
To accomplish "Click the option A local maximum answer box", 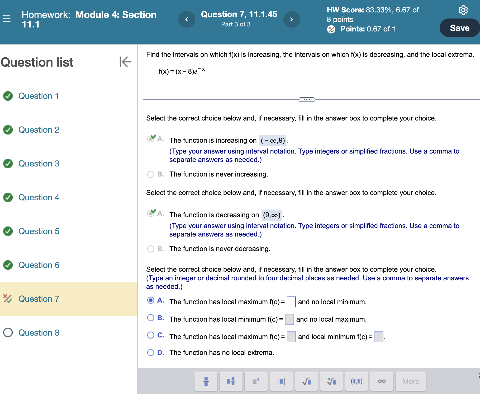I will coord(291,302).
